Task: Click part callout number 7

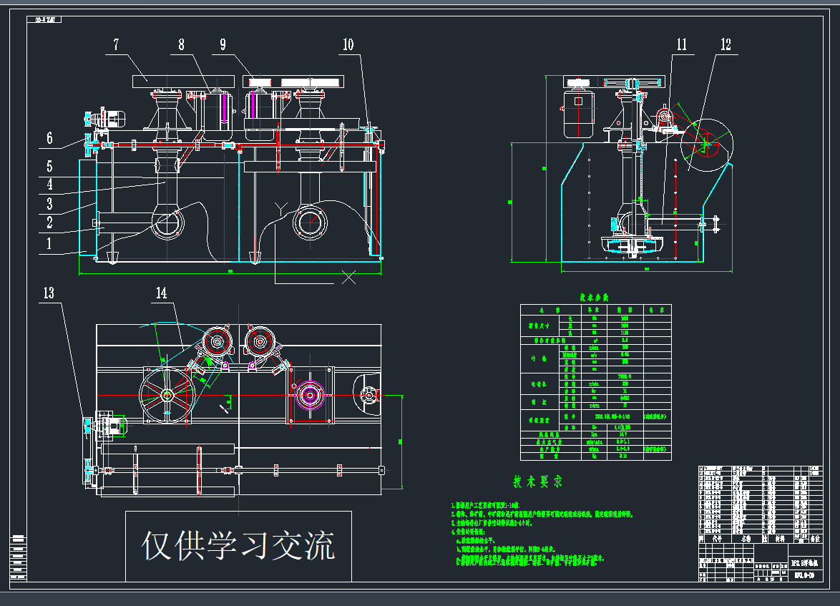Action: tap(114, 45)
